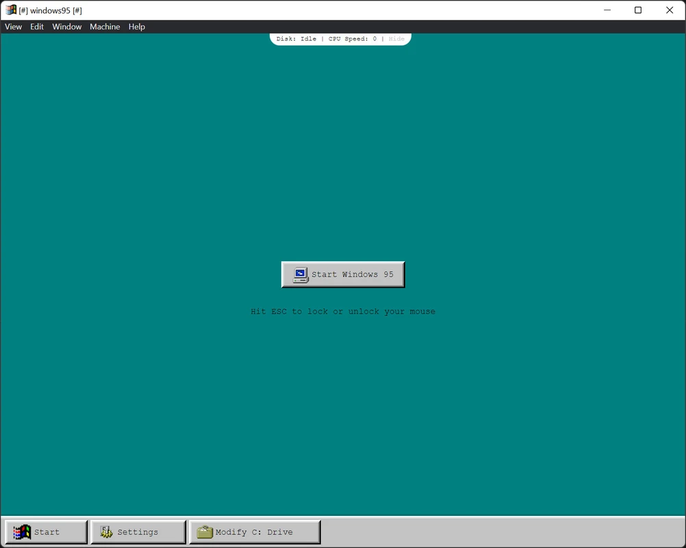The height and width of the screenshot is (548, 686).
Task: Maximize the windows95 window
Action: point(638,10)
